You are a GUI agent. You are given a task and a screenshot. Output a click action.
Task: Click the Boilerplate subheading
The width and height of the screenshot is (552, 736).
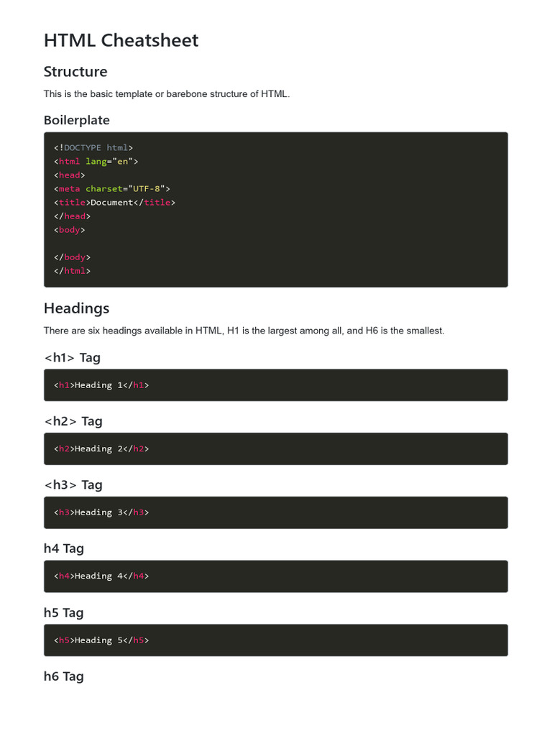pos(77,120)
